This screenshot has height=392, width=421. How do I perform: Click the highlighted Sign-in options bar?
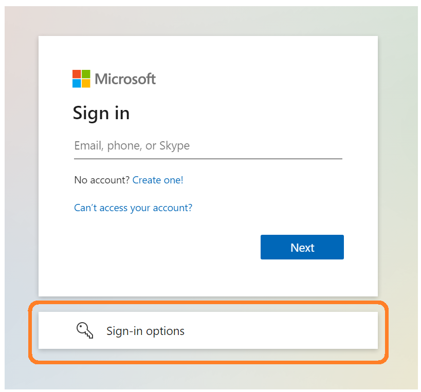(x=208, y=331)
